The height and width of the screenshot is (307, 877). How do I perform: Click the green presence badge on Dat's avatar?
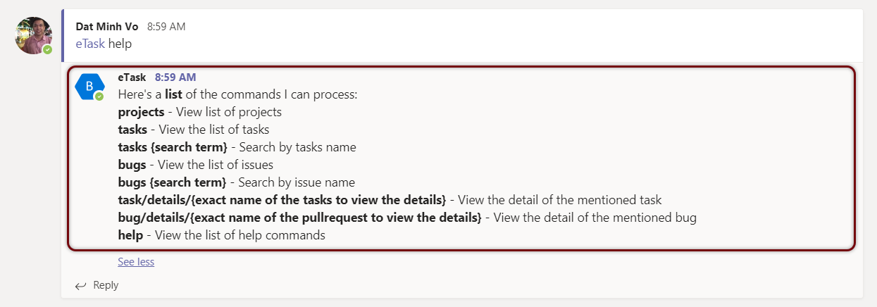click(x=47, y=50)
